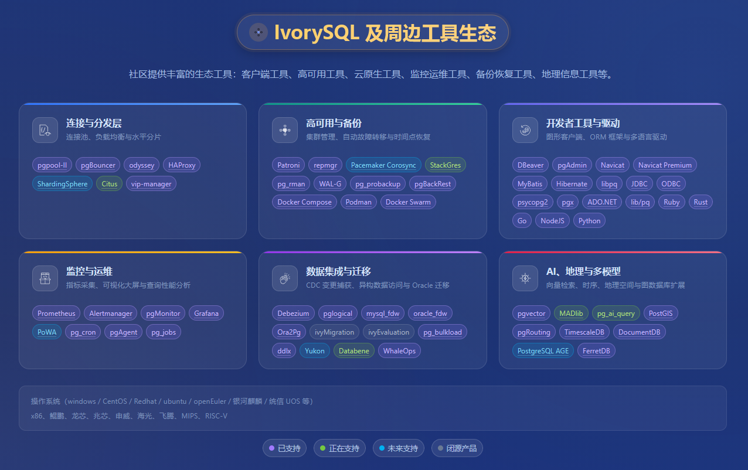Open the pg_cron tag

(x=83, y=332)
